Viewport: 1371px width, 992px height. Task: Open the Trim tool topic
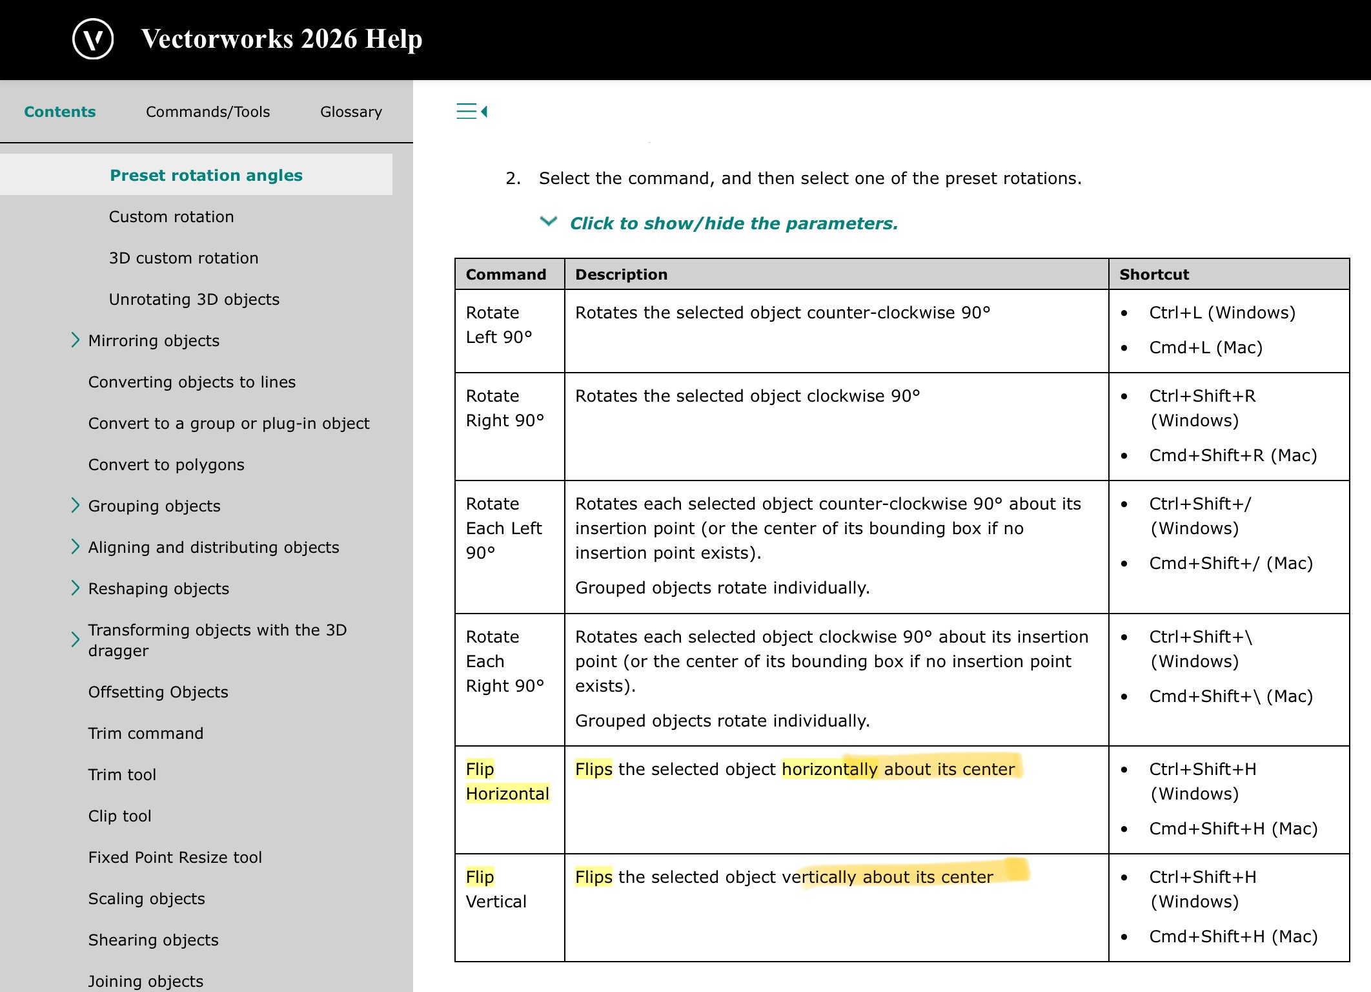tap(122, 774)
